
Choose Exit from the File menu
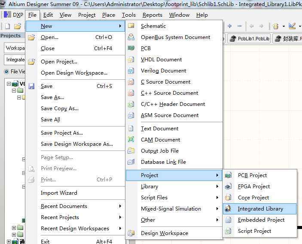click(76, 241)
